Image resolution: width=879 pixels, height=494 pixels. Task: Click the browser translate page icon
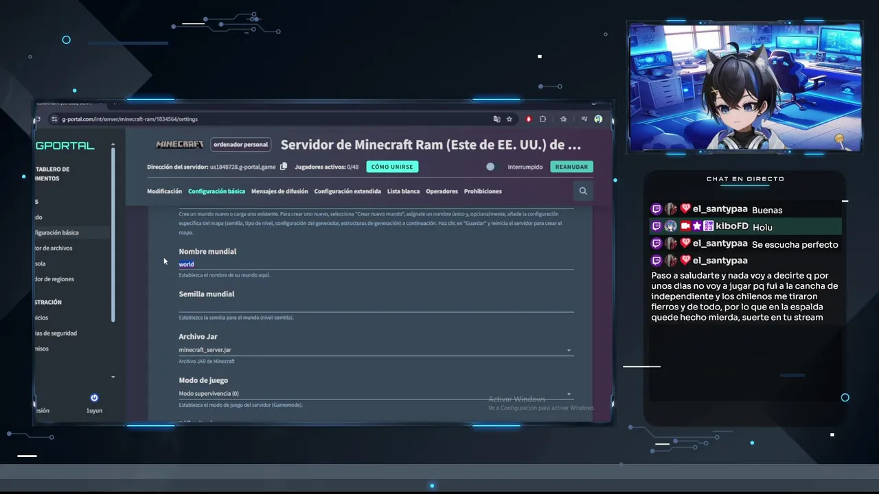pos(496,119)
